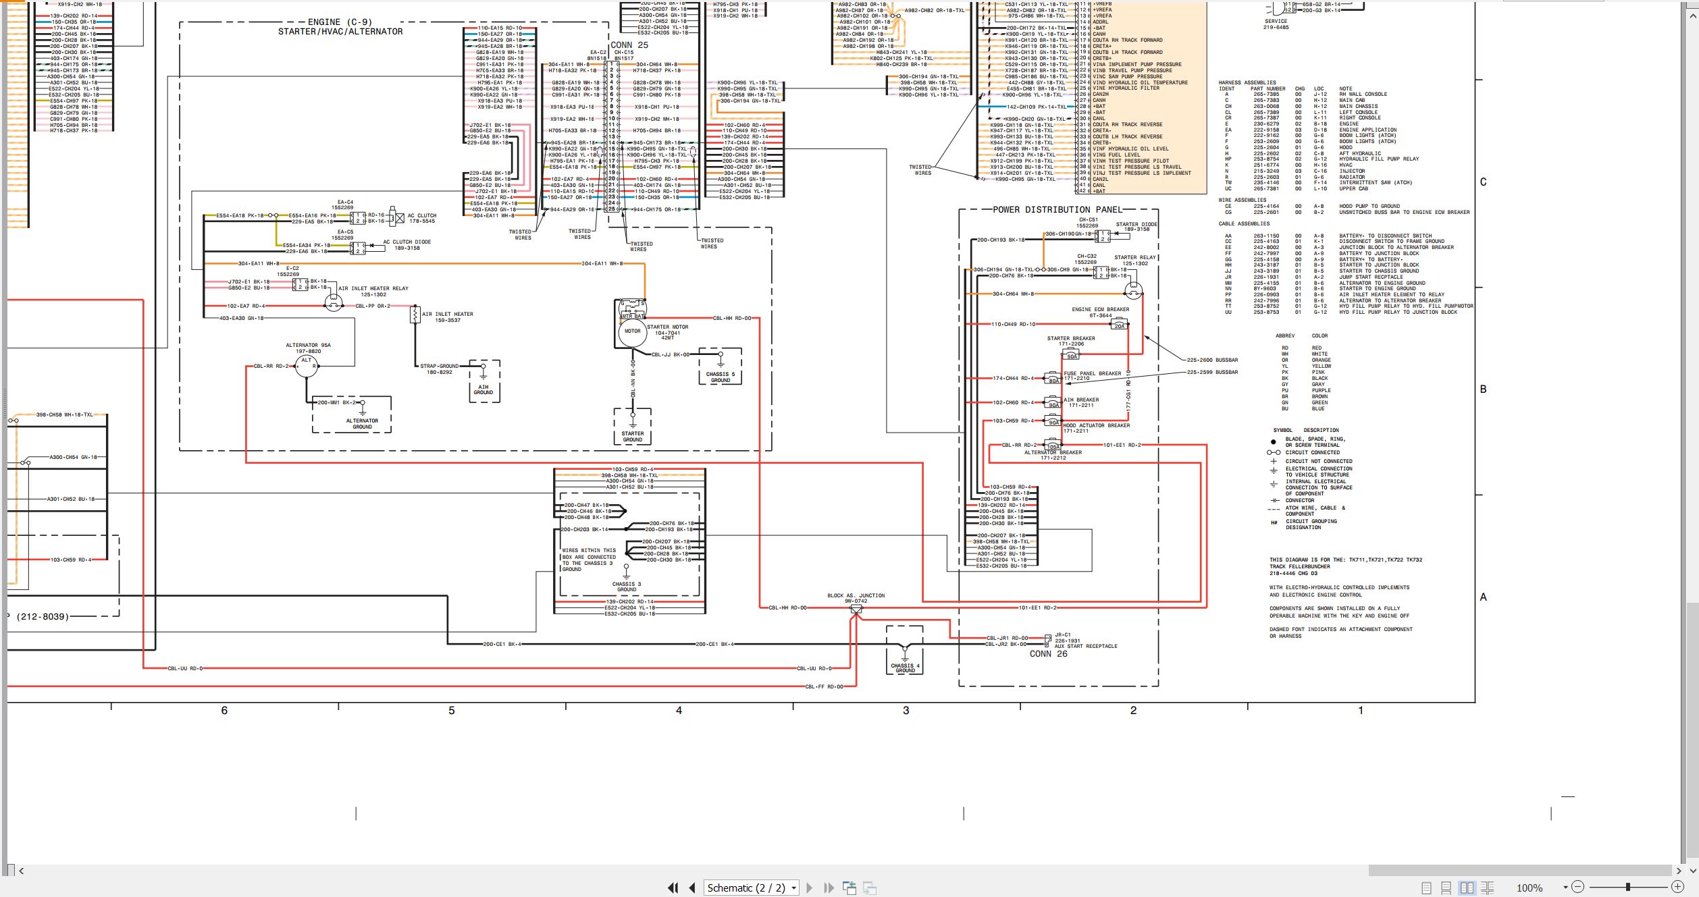The width and height of the screenshot is (1699, 897).
Task: Click the STARTER MOTOR label
Action: point(668,327)
